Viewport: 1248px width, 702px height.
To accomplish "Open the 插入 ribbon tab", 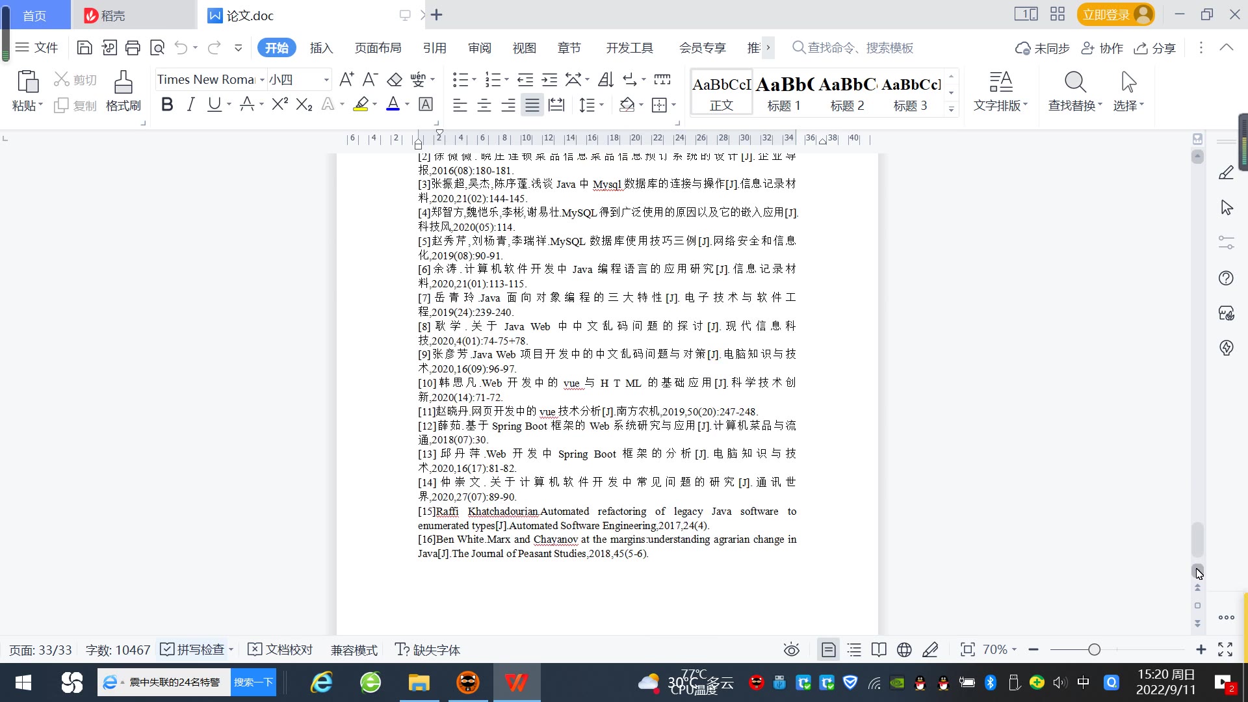I will (x=321, y=48).
